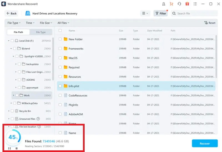Stop the scan with square button
Screen dimensions: 222x152
pyautogui.click(x=16, y=148)
